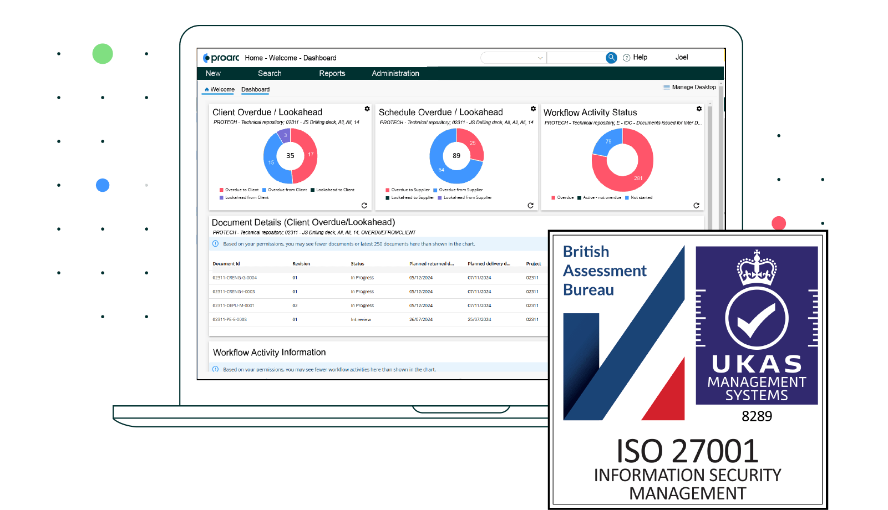Click inside the search input field
Screen dimensions: 888x510
577,57
